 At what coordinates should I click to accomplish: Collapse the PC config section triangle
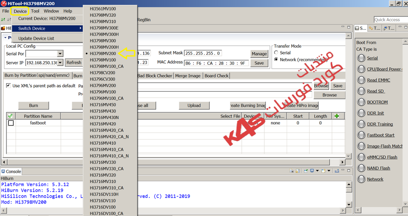pyautogui.click(x=6, y=38)
